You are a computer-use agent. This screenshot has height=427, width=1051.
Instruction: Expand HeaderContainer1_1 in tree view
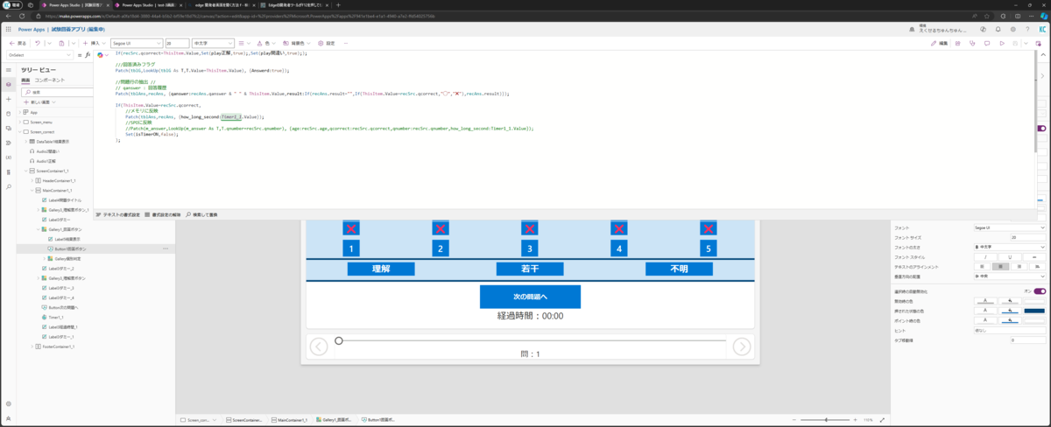tap(32, 179)
